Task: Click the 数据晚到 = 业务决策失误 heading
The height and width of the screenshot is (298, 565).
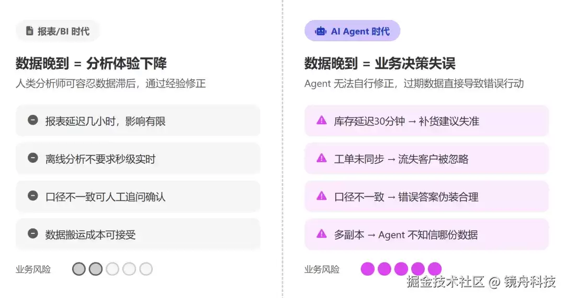Action: point(380,64)
